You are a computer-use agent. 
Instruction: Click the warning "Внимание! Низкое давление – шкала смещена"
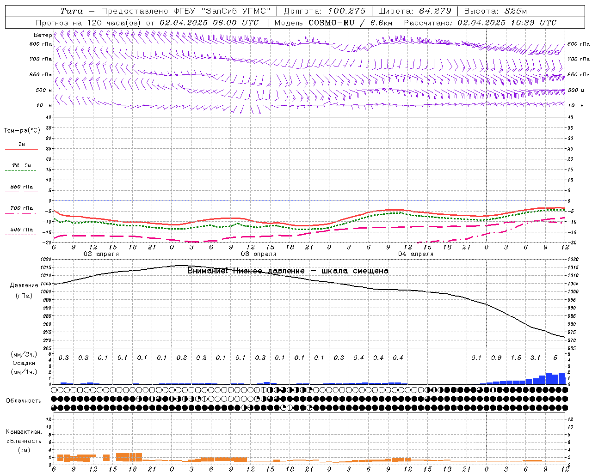click(288, 271)
